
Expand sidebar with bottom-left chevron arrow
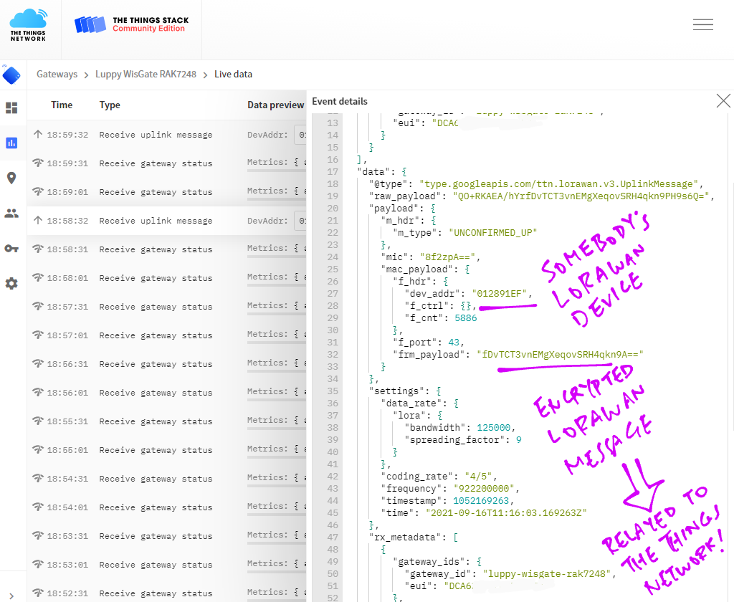(11, 586)
